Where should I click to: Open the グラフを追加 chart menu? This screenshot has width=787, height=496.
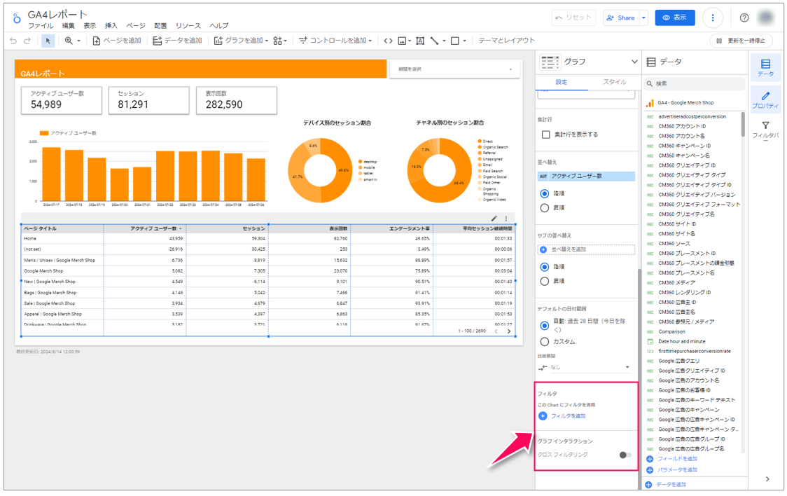241,41
